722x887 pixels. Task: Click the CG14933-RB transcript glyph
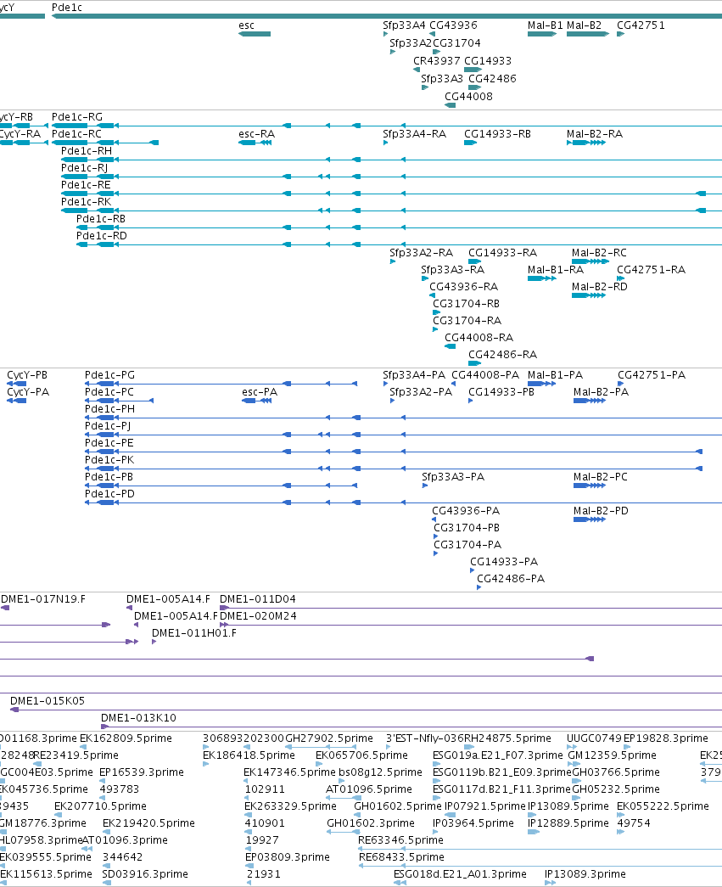click(x=470, y=143)
